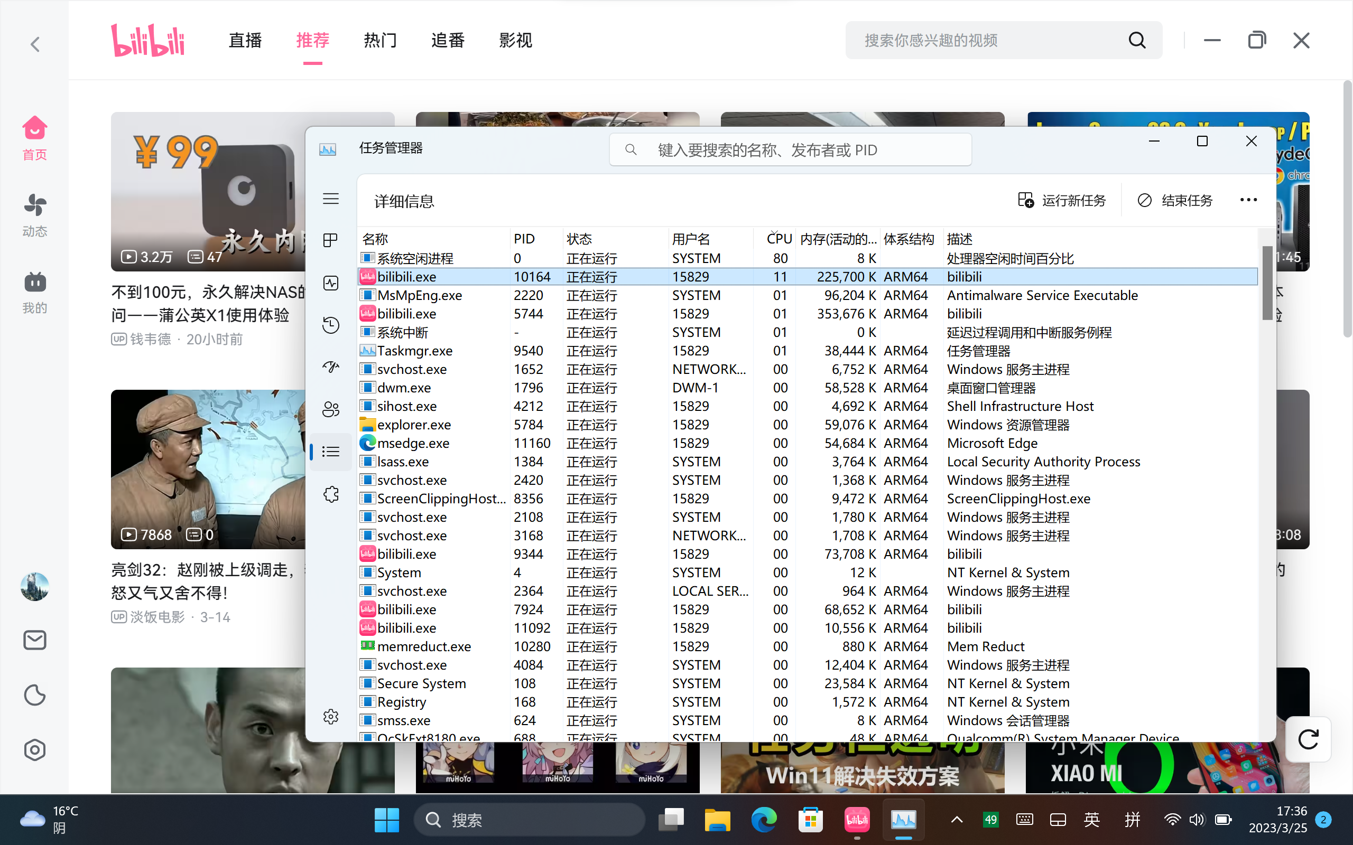Select the msedge.exe process row
The image size is (1353, 845).
808,443
